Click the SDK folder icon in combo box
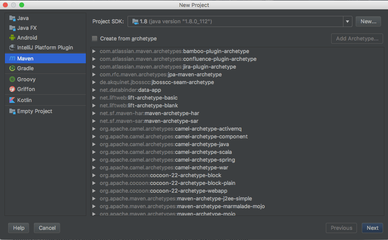Screen dimensions: 388x240 tap(135, 22)
